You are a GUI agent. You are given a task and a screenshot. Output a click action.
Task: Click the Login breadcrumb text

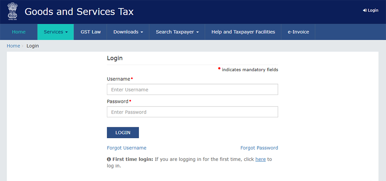point(33,46)
